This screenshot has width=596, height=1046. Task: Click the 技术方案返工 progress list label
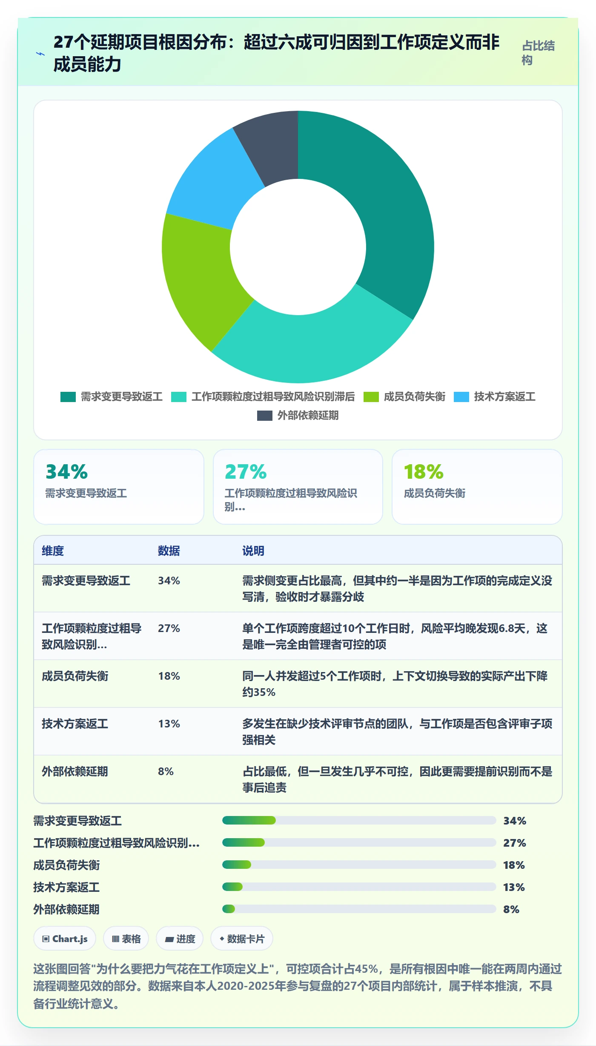pos(66,887)
